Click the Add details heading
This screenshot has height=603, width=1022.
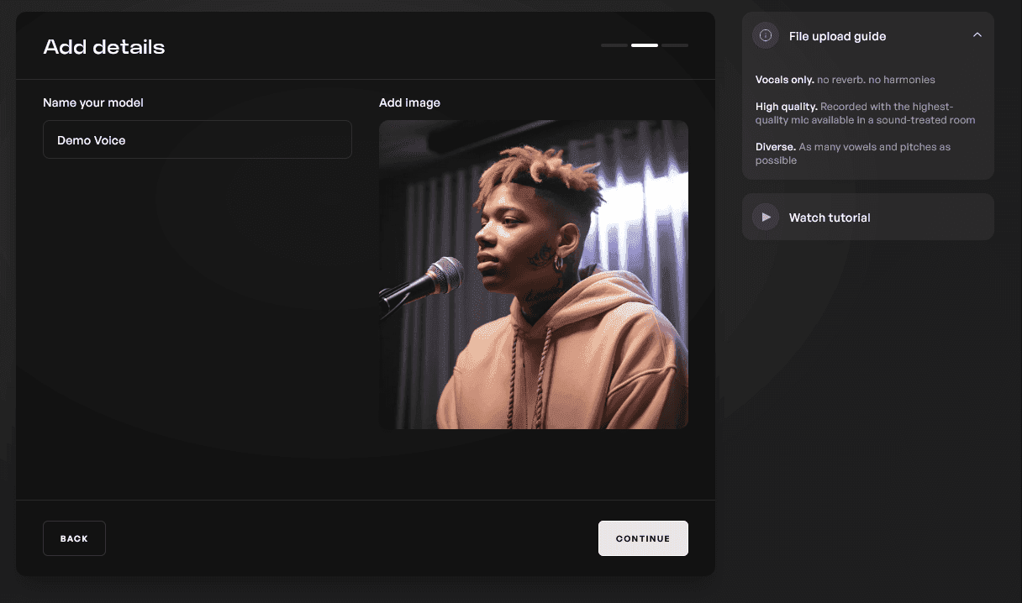pos(104,47)
